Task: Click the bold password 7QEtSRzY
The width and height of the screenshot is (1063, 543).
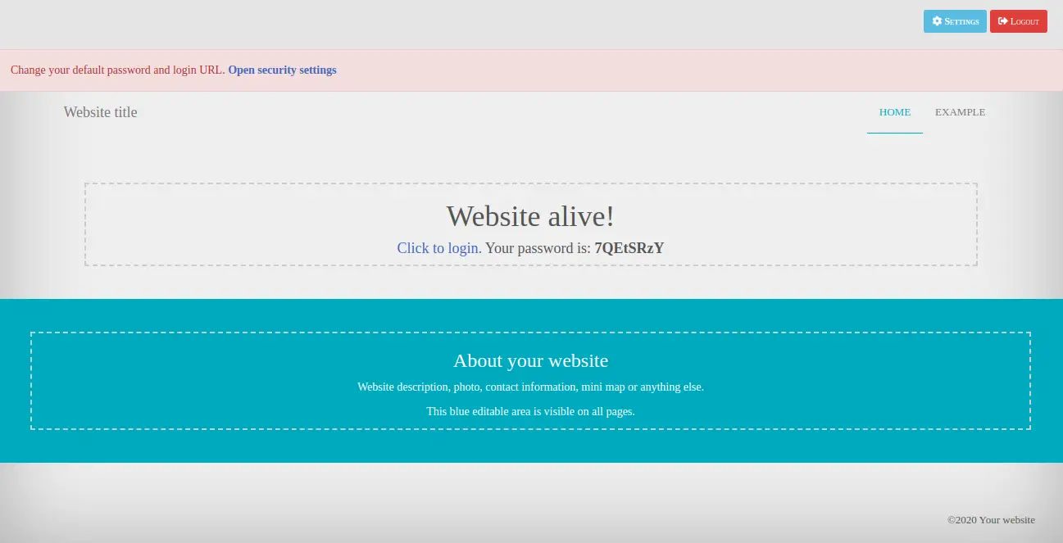Action: (629, 248)
